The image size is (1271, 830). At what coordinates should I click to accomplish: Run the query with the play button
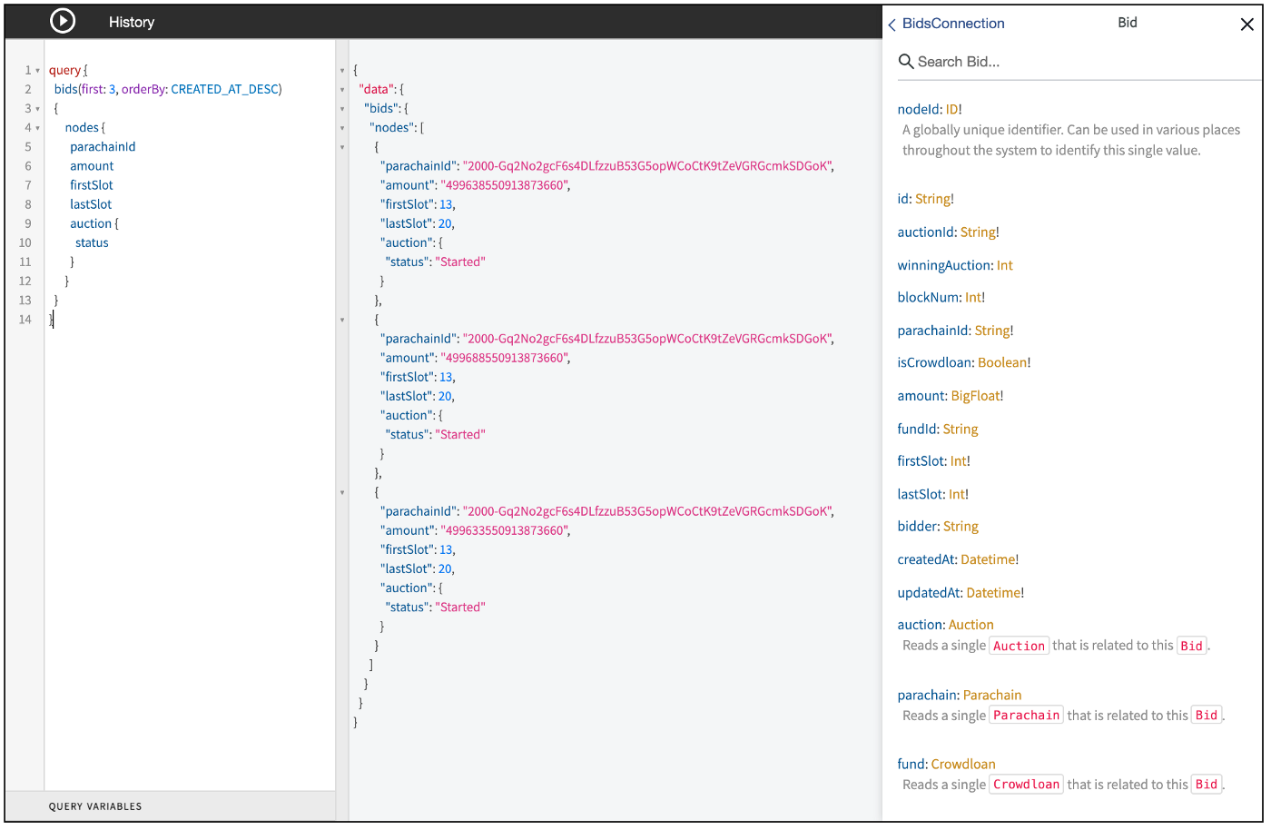(x=63, y=21)
